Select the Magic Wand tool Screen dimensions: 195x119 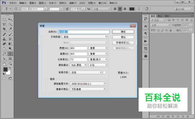(10, 24)
